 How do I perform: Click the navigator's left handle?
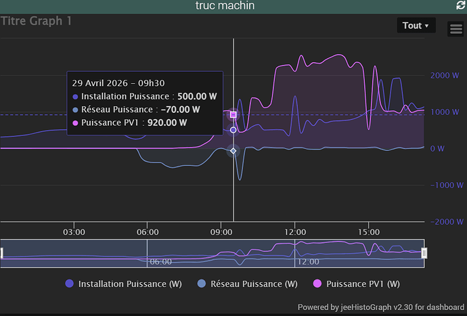pyautogui.click(x=1, y=253)
